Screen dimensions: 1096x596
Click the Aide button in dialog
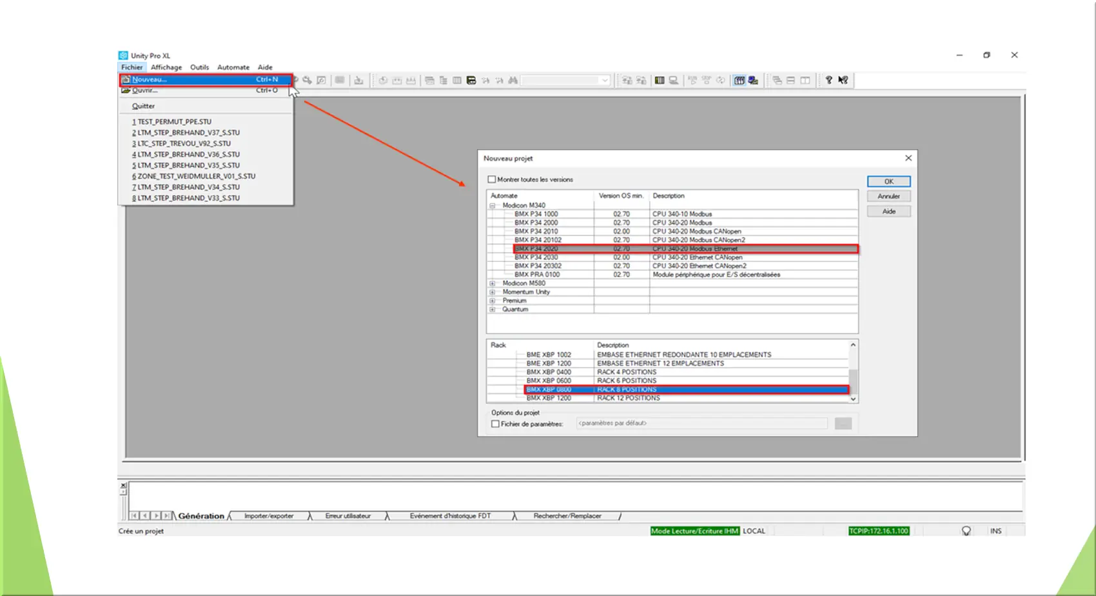[888, 212]
